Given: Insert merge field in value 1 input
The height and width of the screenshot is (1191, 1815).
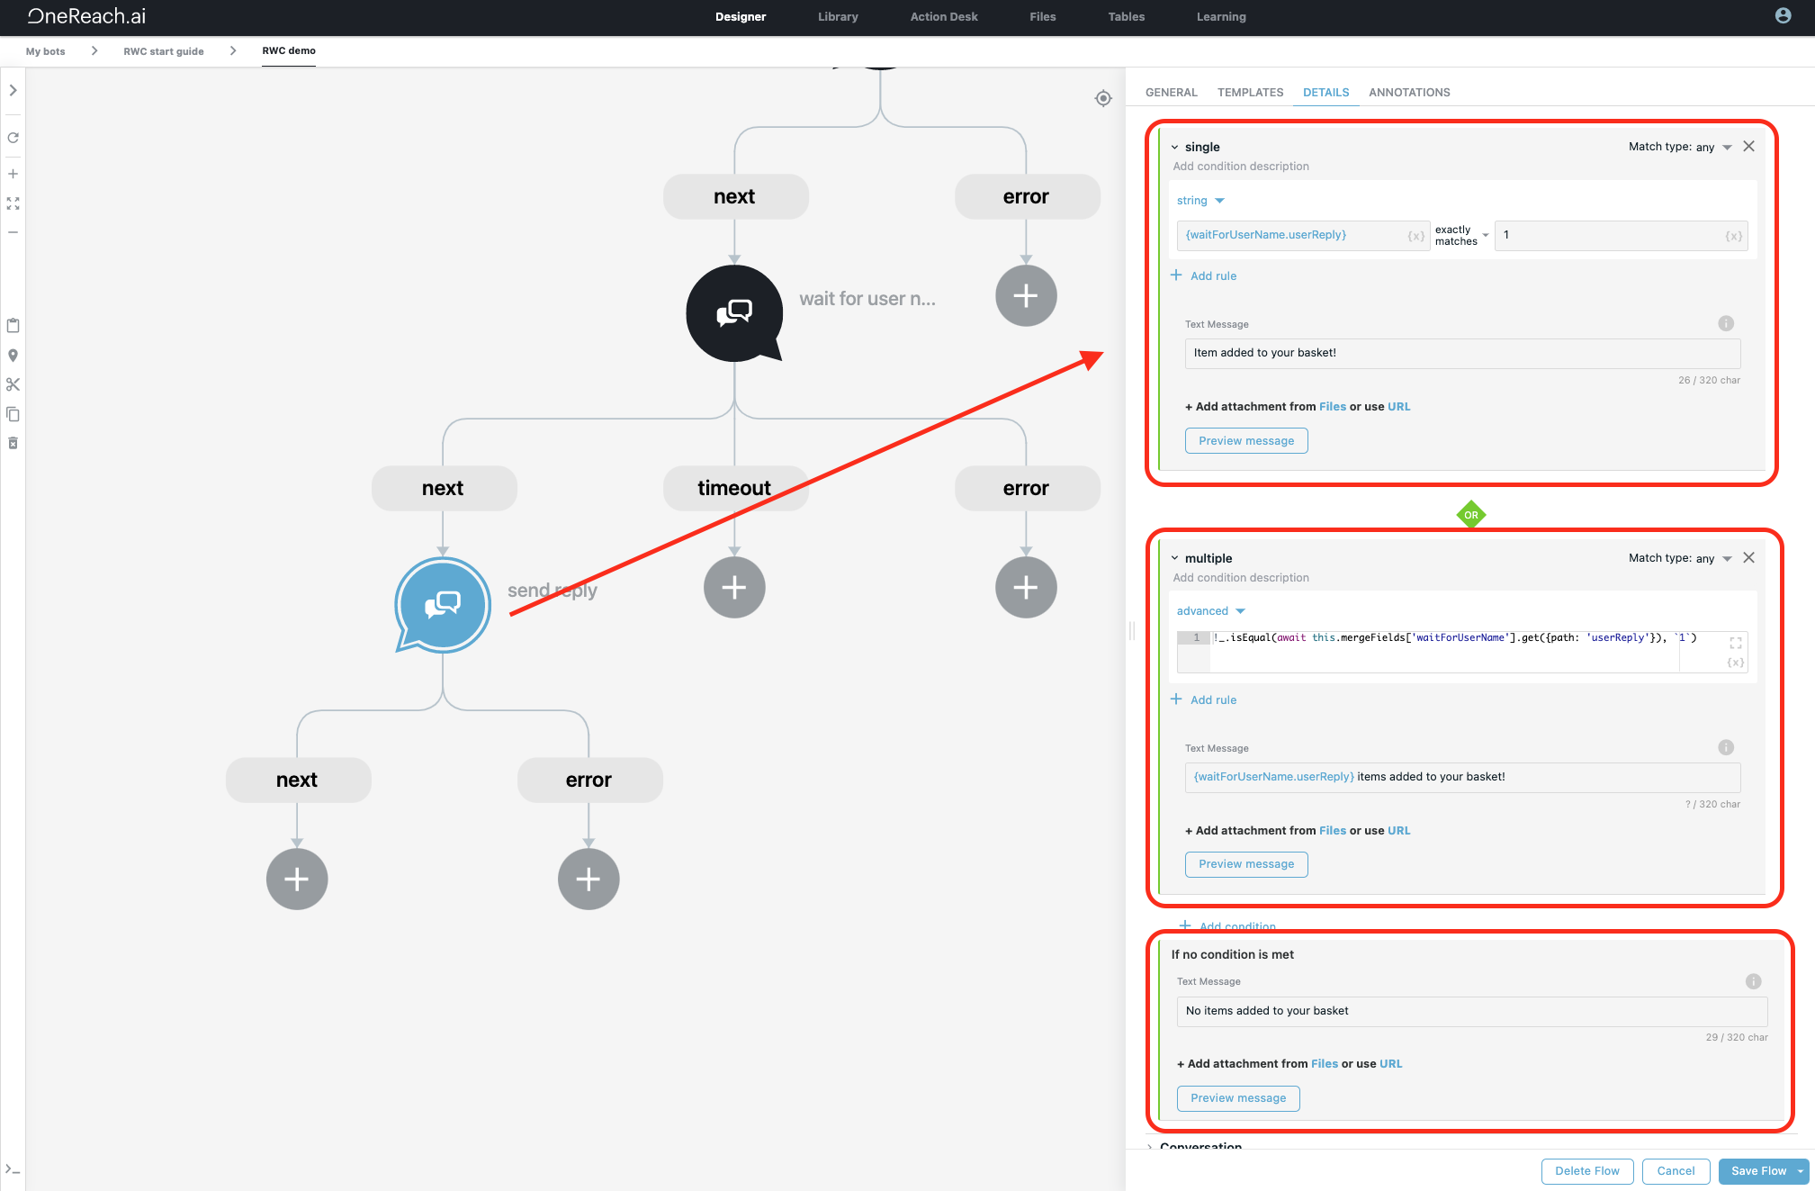Looking at the screenshot, I should pyautogui.click(x=1734, y=236).
